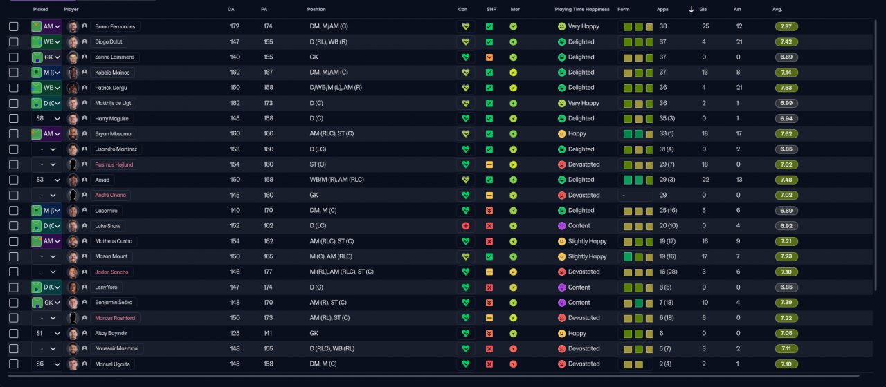Tick the checkbox for Diogo Dalot
Screen dimensions: 886x387
(14, 41)
